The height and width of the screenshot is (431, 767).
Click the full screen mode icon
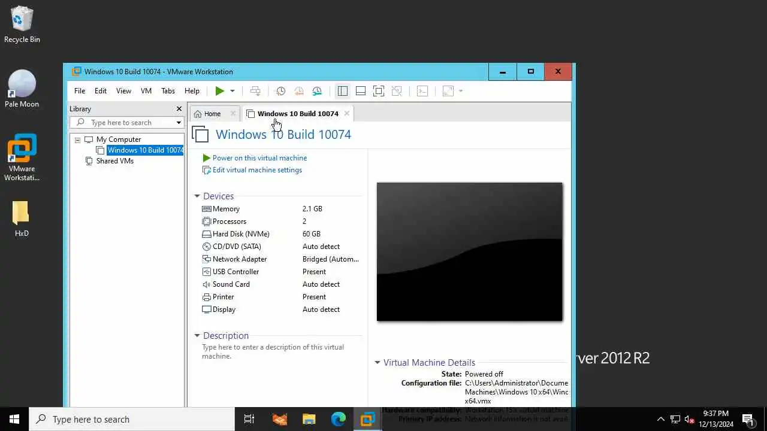(379, 91)
